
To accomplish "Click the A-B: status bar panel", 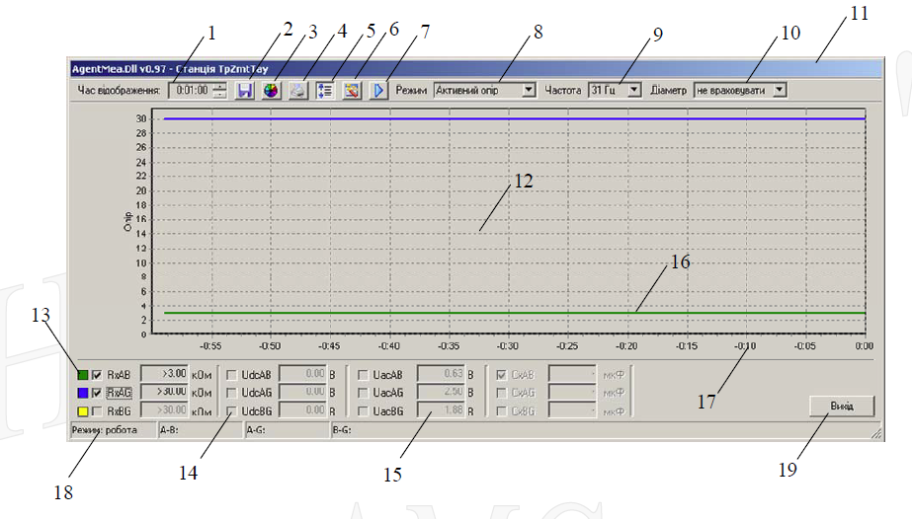I will (200, 430).
